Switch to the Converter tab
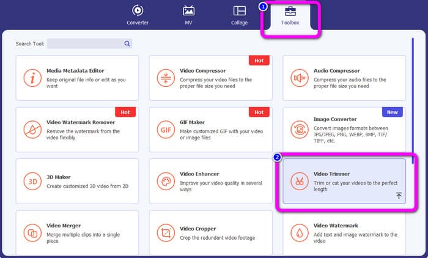The image size is (428, 258). click(x=138, y=15)
